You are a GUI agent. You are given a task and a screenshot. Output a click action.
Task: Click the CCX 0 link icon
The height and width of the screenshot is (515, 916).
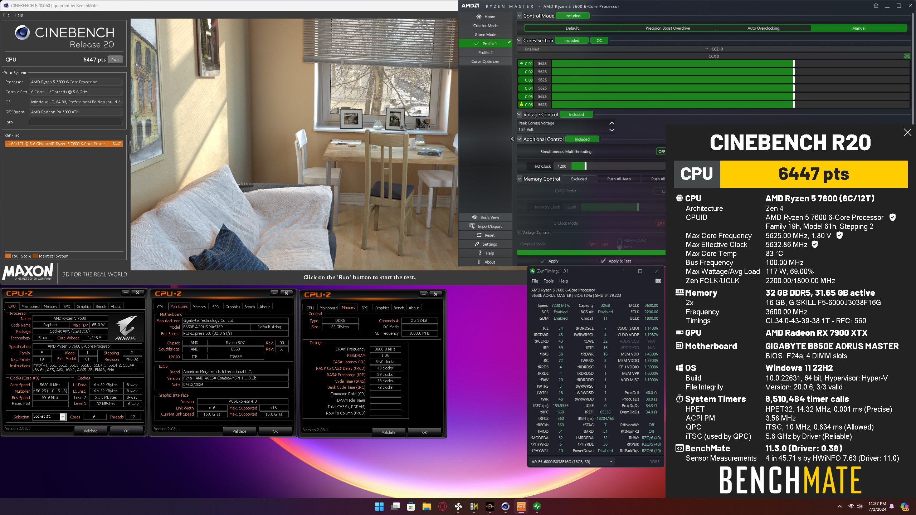pos(907,56)
